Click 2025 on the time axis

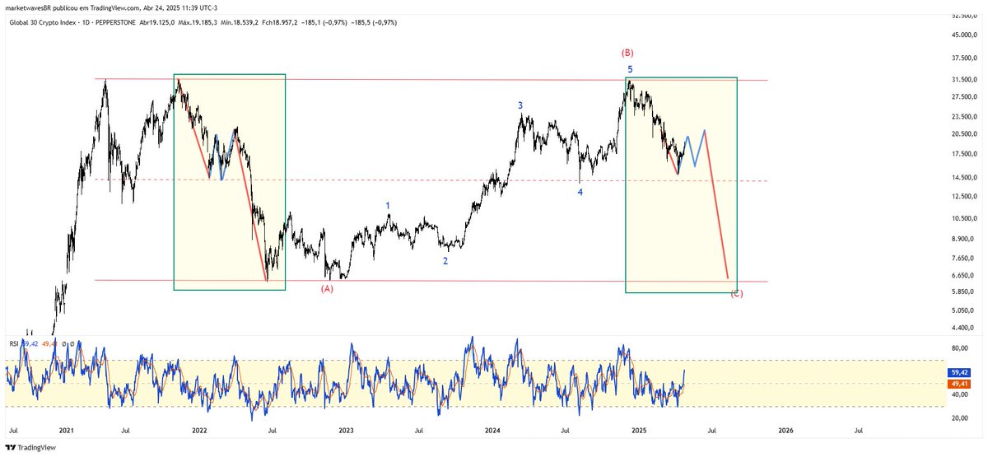point(639,430)
